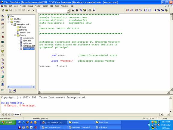This screenshot has height=130, width=173.
Task: Click the Step Into braces icon
Action: pyautogui.click(x=3, y=60)
